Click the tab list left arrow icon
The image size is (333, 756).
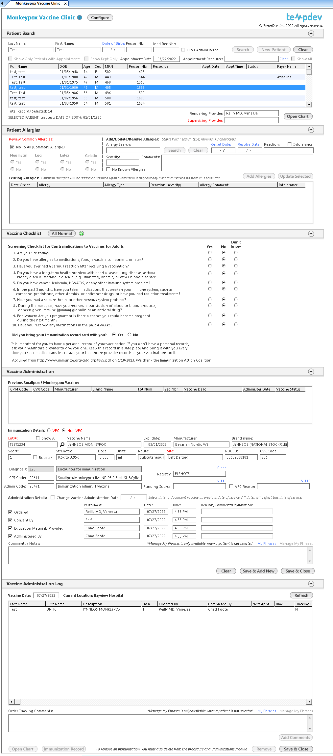point(2,3)
